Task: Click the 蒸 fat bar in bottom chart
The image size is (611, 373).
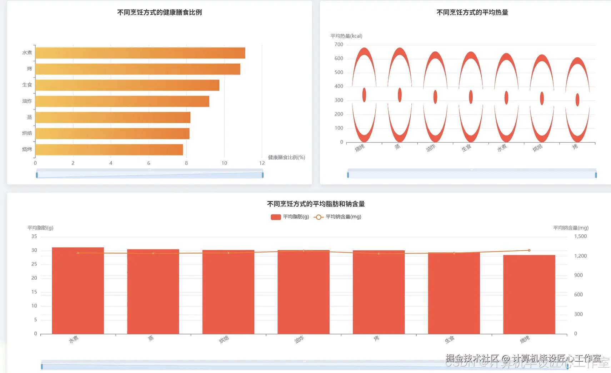Action: point(153,292)
